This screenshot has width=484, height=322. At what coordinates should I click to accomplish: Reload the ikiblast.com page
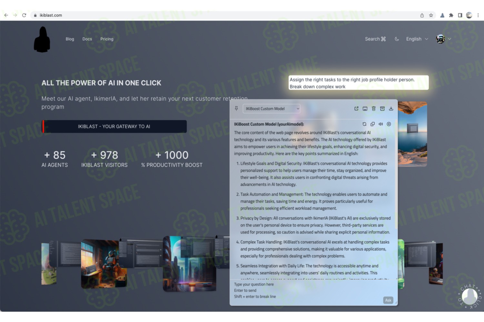[24, 15]
